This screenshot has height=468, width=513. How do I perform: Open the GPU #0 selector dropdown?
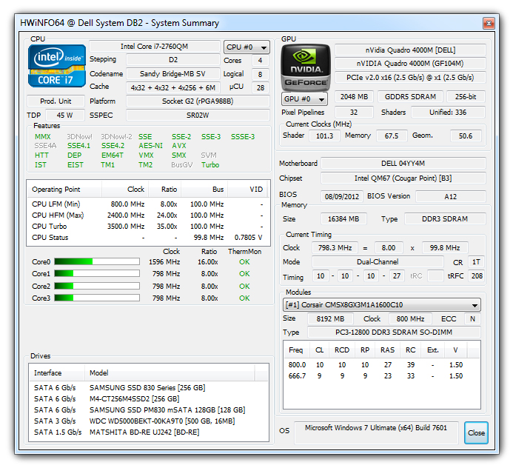pyautogui.click(x=304, y=98)
